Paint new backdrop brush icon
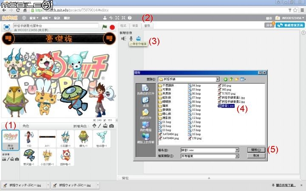Viewport: 306px width, 191px height. pyautogui.click(x=8, y=159)
